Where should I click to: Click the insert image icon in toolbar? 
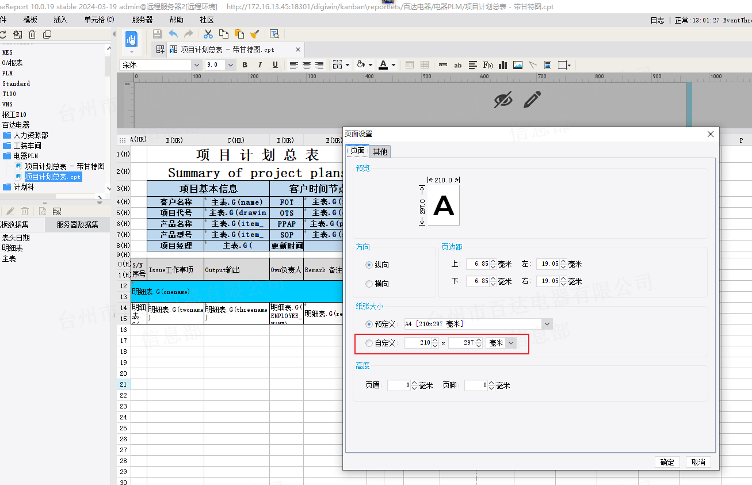pyautogui.click(x=518, y=65)
